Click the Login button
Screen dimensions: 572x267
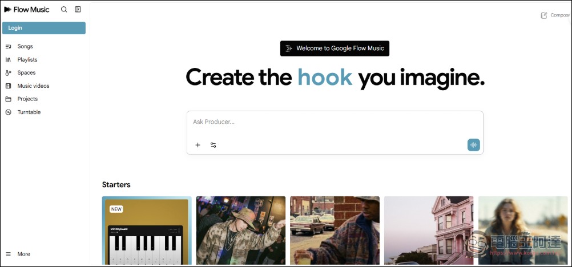44,28
